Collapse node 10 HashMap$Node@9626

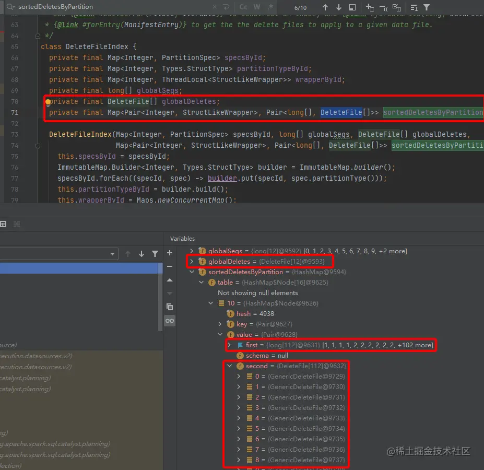click(211, 303)
